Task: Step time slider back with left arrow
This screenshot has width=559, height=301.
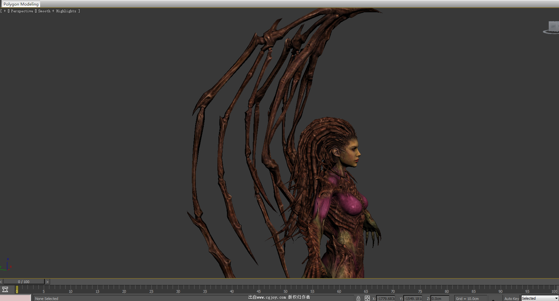Action: pyautogui.click(x=1, y=282)
